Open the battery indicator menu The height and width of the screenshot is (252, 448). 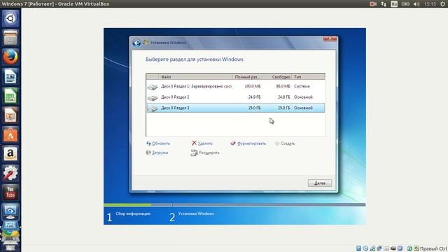(x=405, y=4)
